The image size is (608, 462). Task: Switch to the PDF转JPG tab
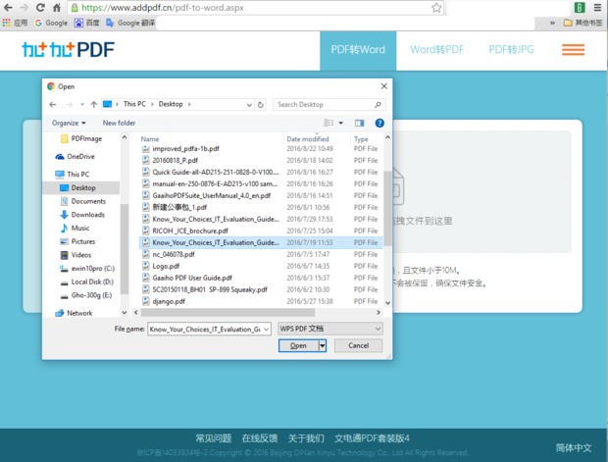[x=511, y=50]
